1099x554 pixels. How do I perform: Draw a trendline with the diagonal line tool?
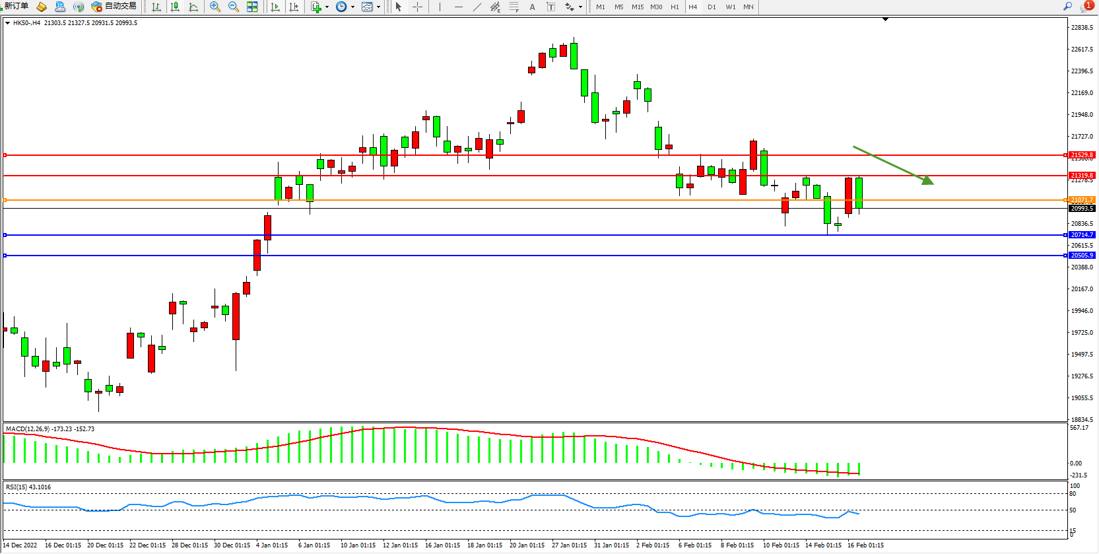(x=477, y=7)
